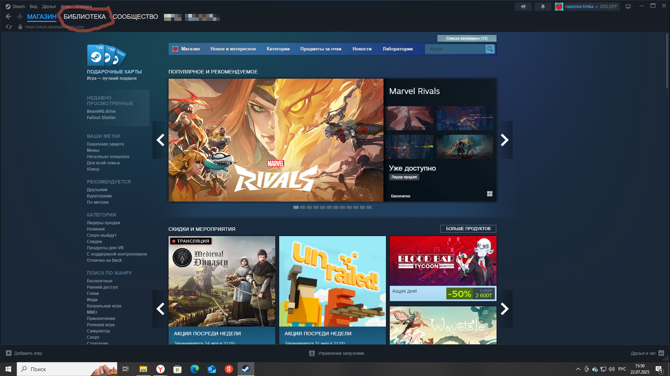Click the Windows taskbar search box
Screen dimensions: 670x376
click(x=67, y=369)
